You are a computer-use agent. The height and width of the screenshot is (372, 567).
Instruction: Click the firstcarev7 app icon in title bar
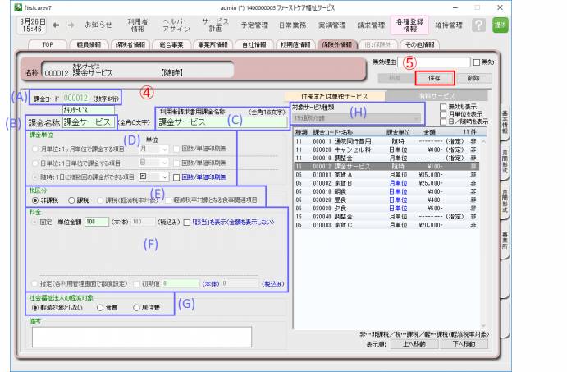click(7, 7)
